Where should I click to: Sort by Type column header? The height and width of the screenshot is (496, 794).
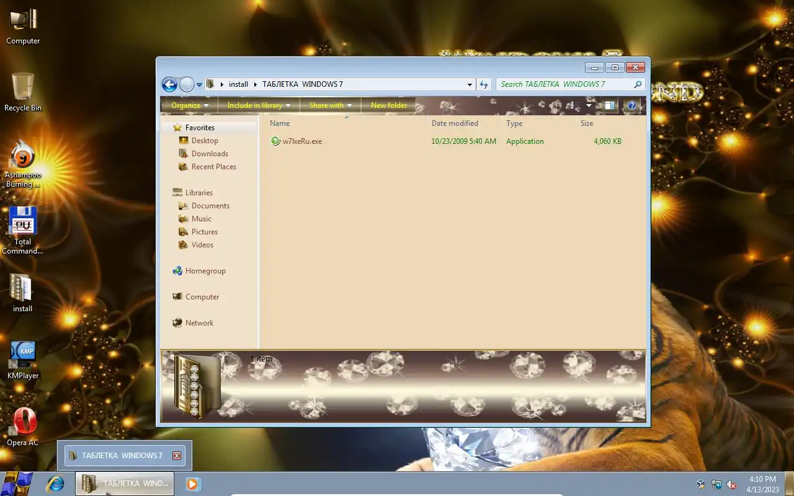coord(539,123)
